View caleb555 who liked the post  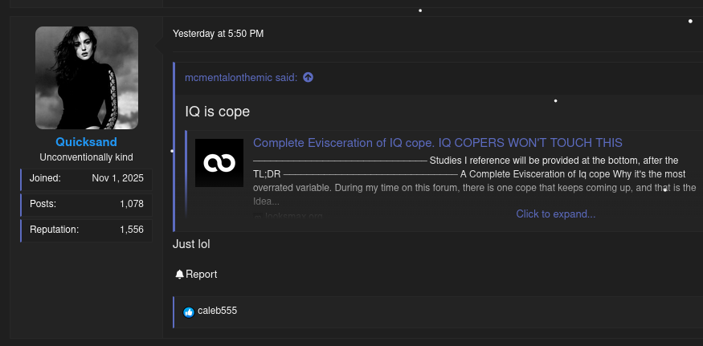217,311
